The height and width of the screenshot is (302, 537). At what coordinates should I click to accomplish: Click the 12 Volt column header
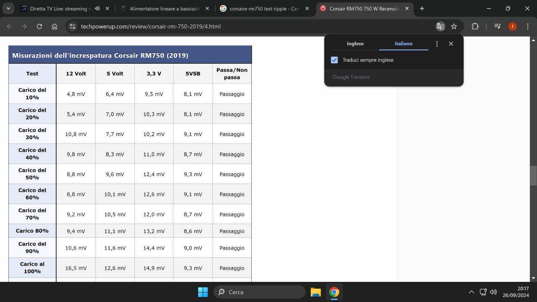[76, 74]
